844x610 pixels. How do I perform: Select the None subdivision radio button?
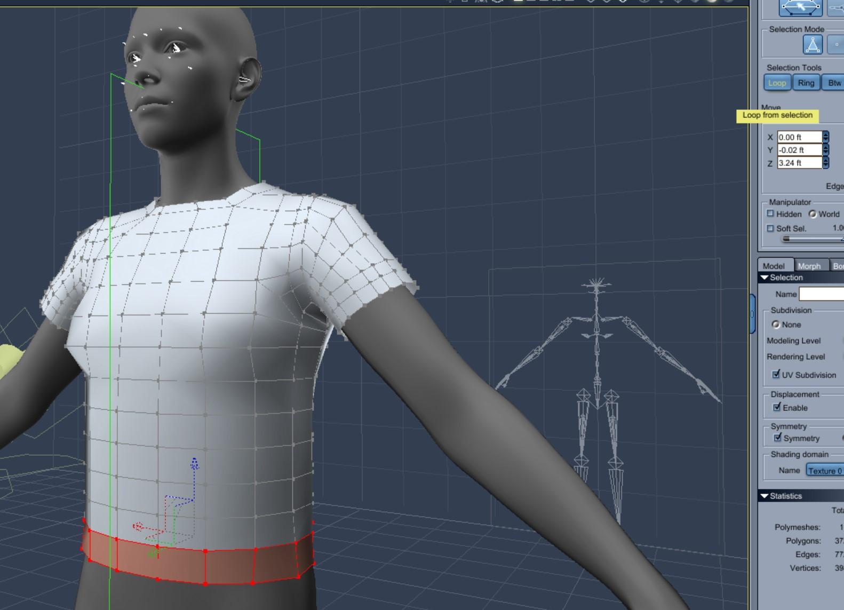[776, 324]
